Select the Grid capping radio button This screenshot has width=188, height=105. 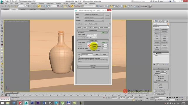[x=163, y=80]
